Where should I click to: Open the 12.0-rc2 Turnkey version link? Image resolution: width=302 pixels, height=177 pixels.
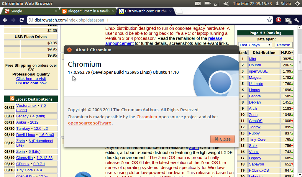[x=41, y=128]
